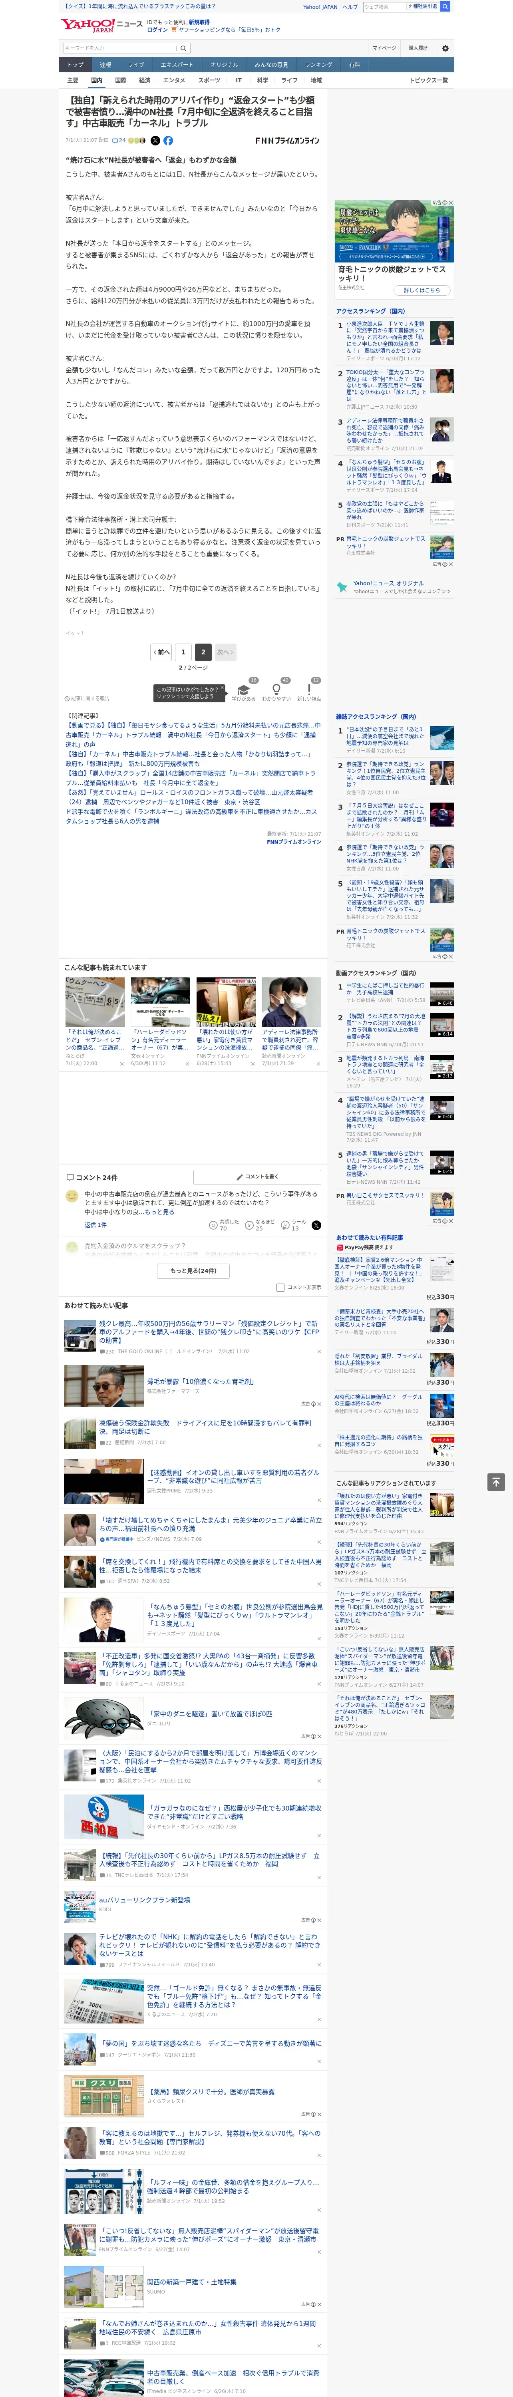This screenshot has width=513, height=2397.
Task: Click the うーん reaction on the comment
Action: click(x=294, y=1226)
